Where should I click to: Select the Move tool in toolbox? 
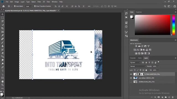2,14
